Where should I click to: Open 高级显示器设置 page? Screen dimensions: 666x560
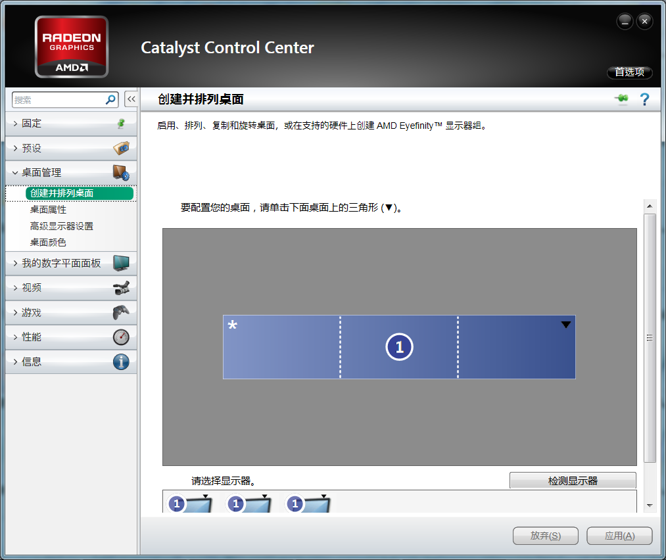coord(62,226)
